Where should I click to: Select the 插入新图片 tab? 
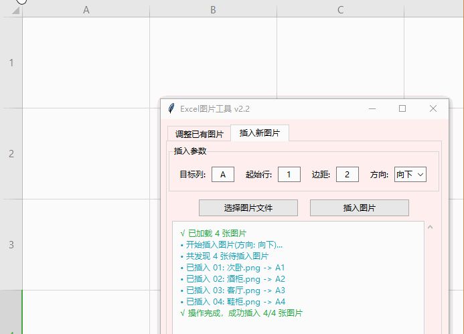(260, 133)
